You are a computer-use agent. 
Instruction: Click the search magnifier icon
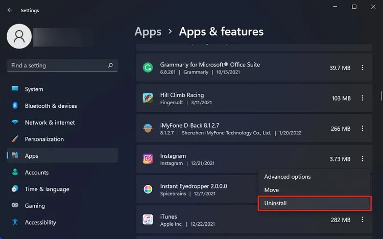click(x=110, y=65)
